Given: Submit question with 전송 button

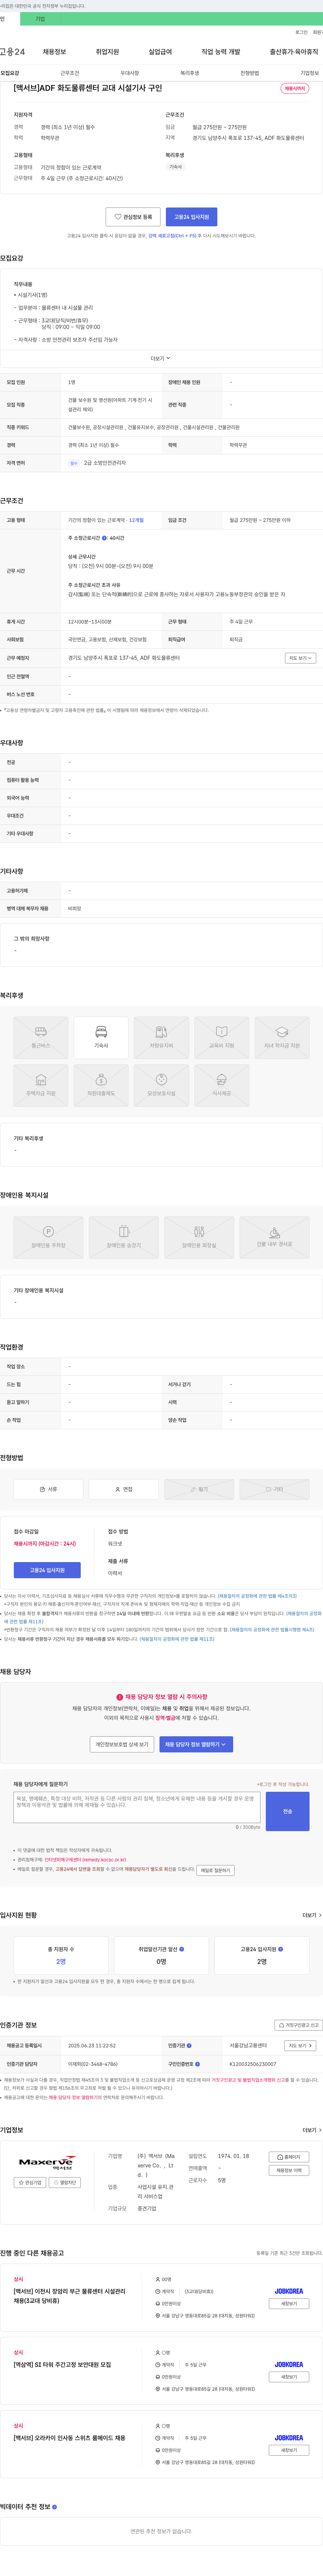Looking at the screenshot, I should click(287, 1811).
